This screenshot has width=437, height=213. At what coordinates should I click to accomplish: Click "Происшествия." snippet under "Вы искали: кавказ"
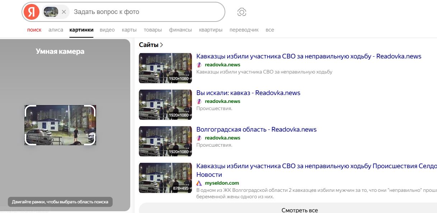[214, 108]
